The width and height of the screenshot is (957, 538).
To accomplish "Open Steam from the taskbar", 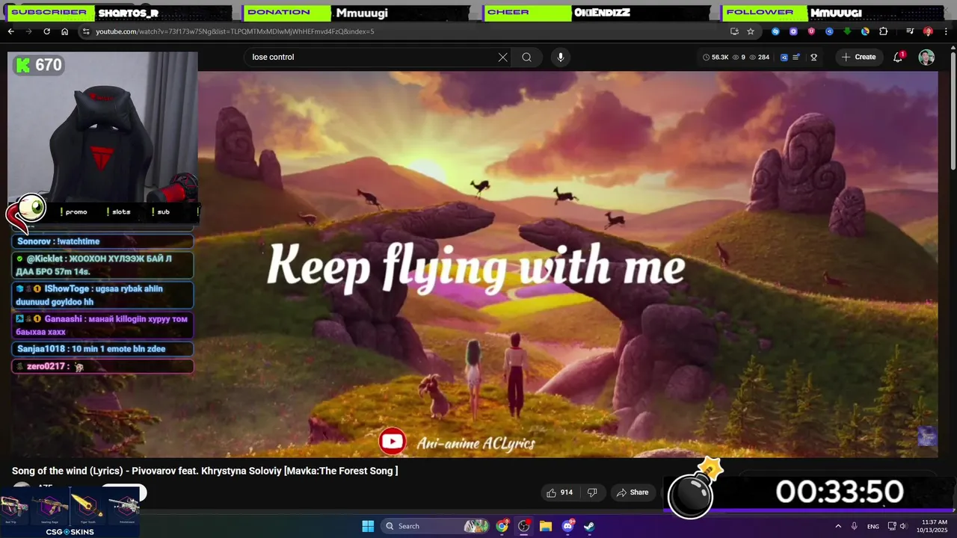I will (x=589, y=526).
